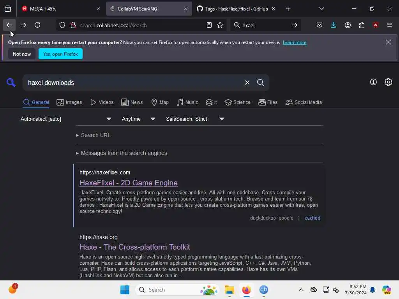This screenshot has width=399, height=299.
Task: Open the Auto-detect language dropdown
Action: [x=66, y=119]
